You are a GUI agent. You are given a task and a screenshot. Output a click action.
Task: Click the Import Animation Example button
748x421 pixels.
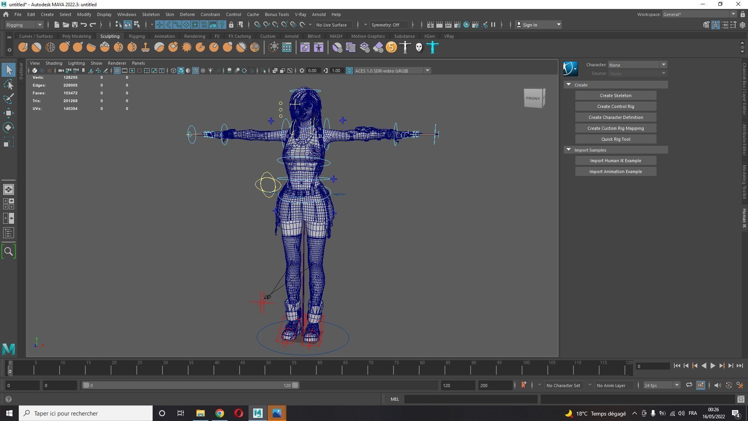click(x=616, y=172)
